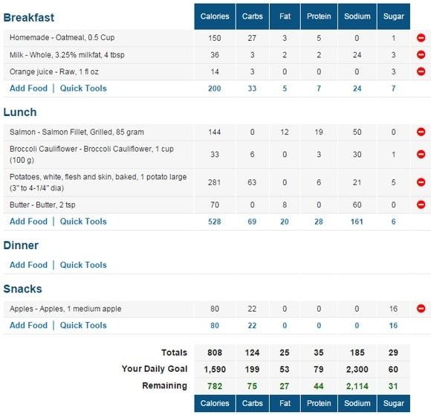Delete the Apples snack entry
This screenshot has height=415, width=431.
pyautogui.click(x=421, y=309)
